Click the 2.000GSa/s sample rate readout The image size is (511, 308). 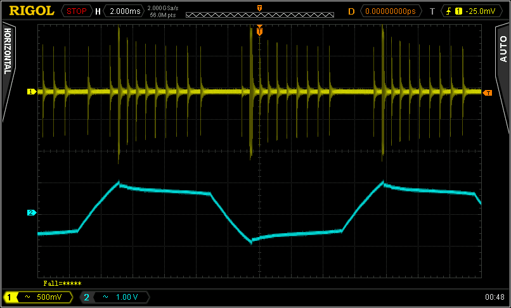tap(163, 8)
